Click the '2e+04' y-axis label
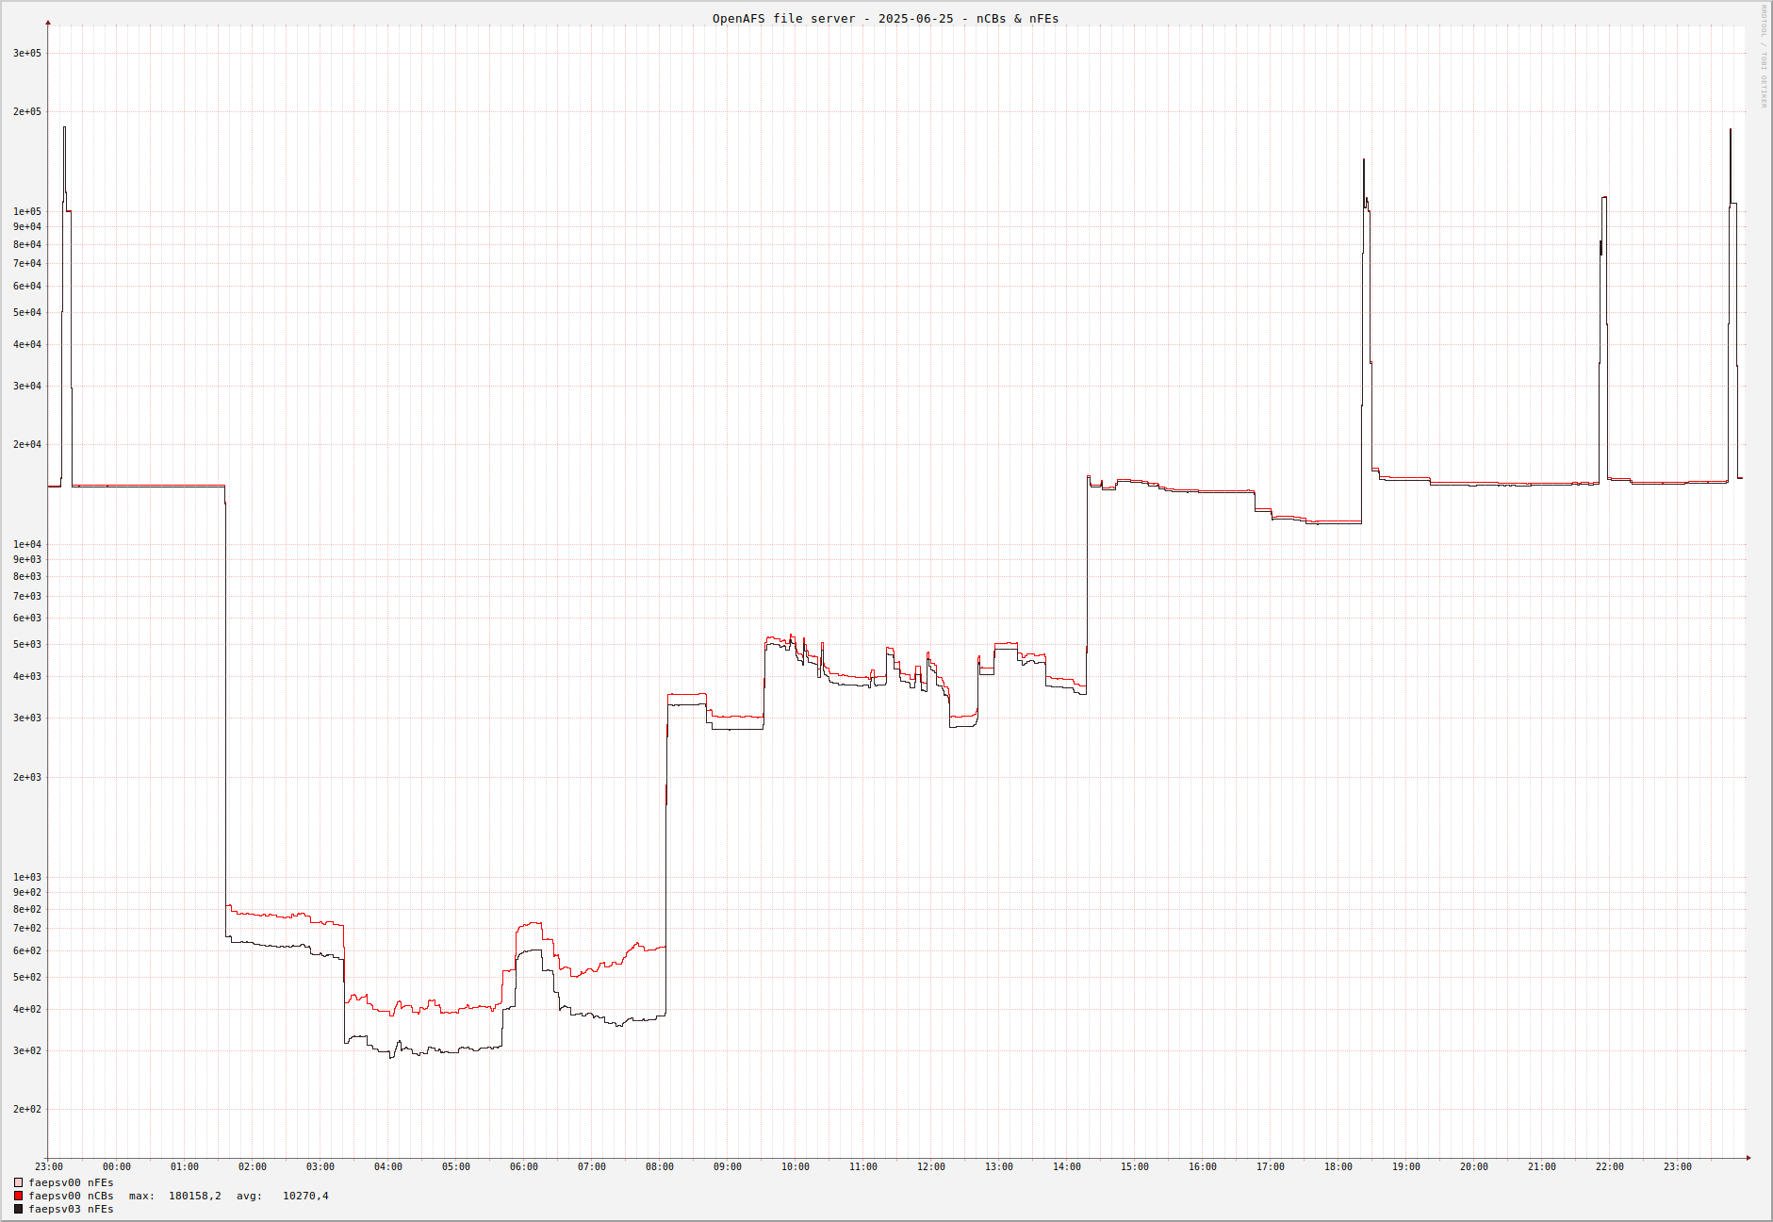1773x1222 pixels. [x=27, y=444]
